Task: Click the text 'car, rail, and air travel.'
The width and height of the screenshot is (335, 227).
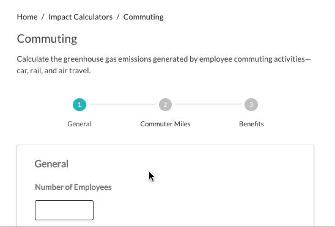Action: (54, 71)
